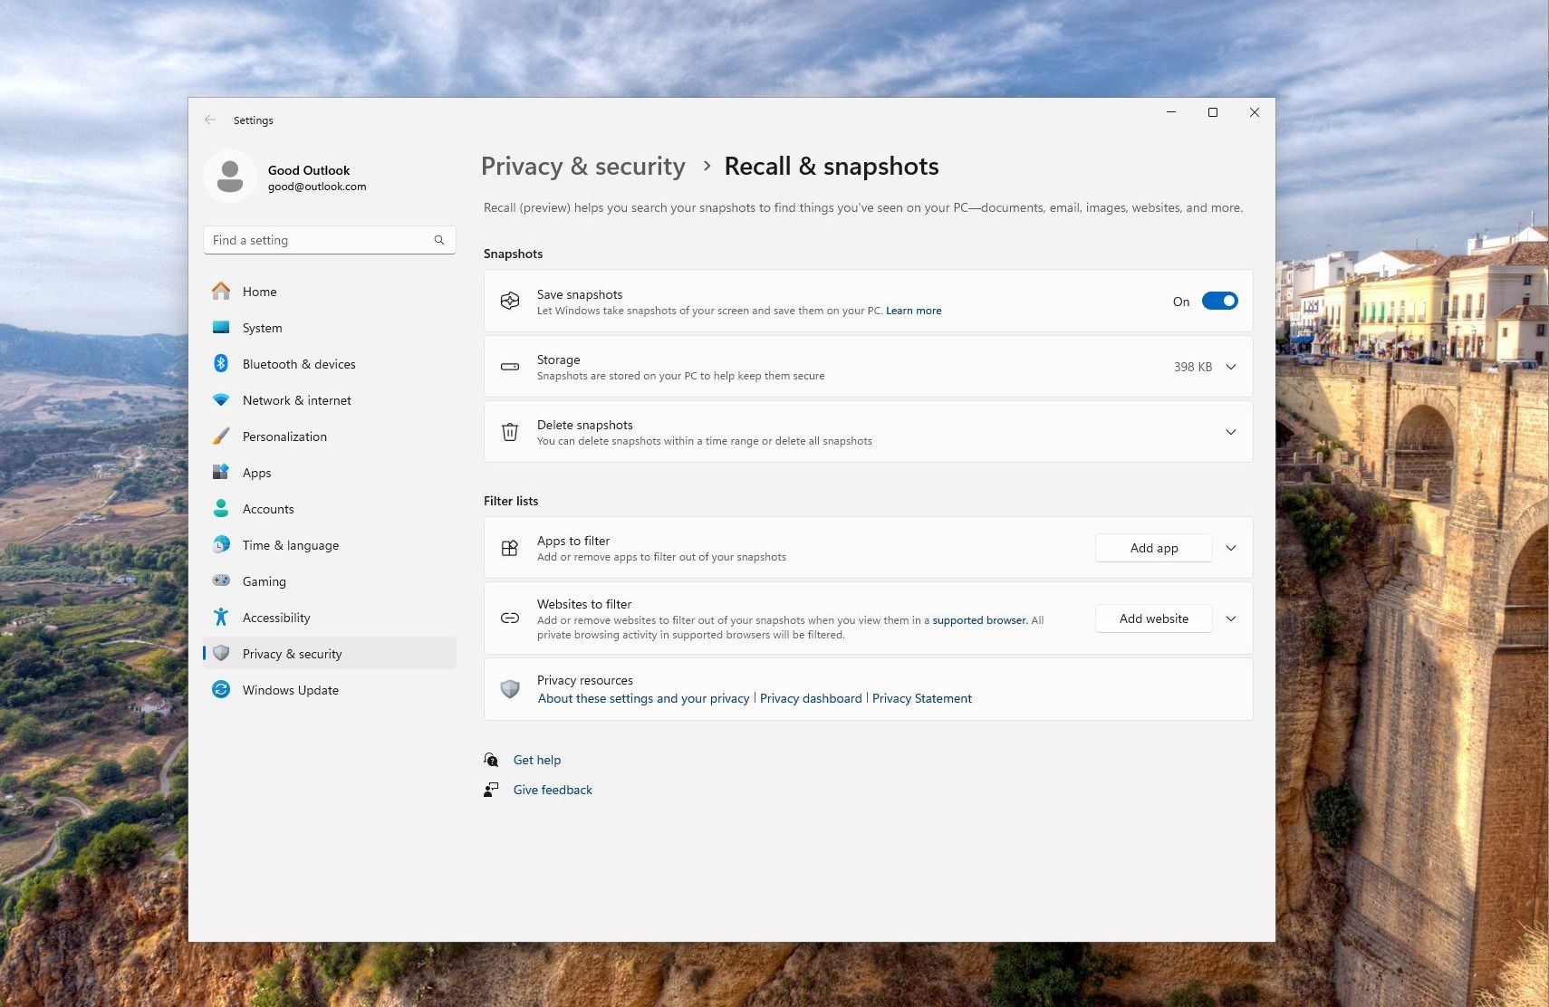Image resolution: width=1549 pixels, height=1007 pixels.
Task: Click the Apps to filter icon
Action: point(510,548)
